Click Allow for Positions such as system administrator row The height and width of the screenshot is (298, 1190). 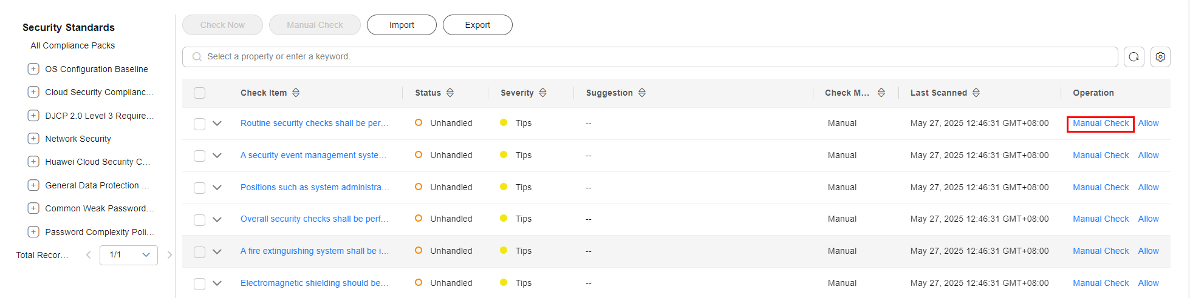(x=1148, y=187)
